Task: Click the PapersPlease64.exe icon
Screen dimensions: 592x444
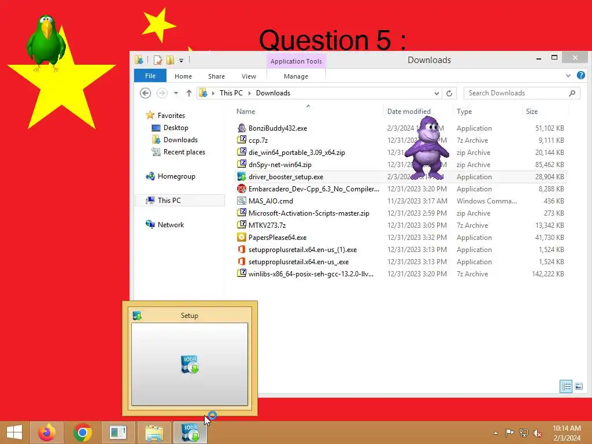Action: (241, 237)
